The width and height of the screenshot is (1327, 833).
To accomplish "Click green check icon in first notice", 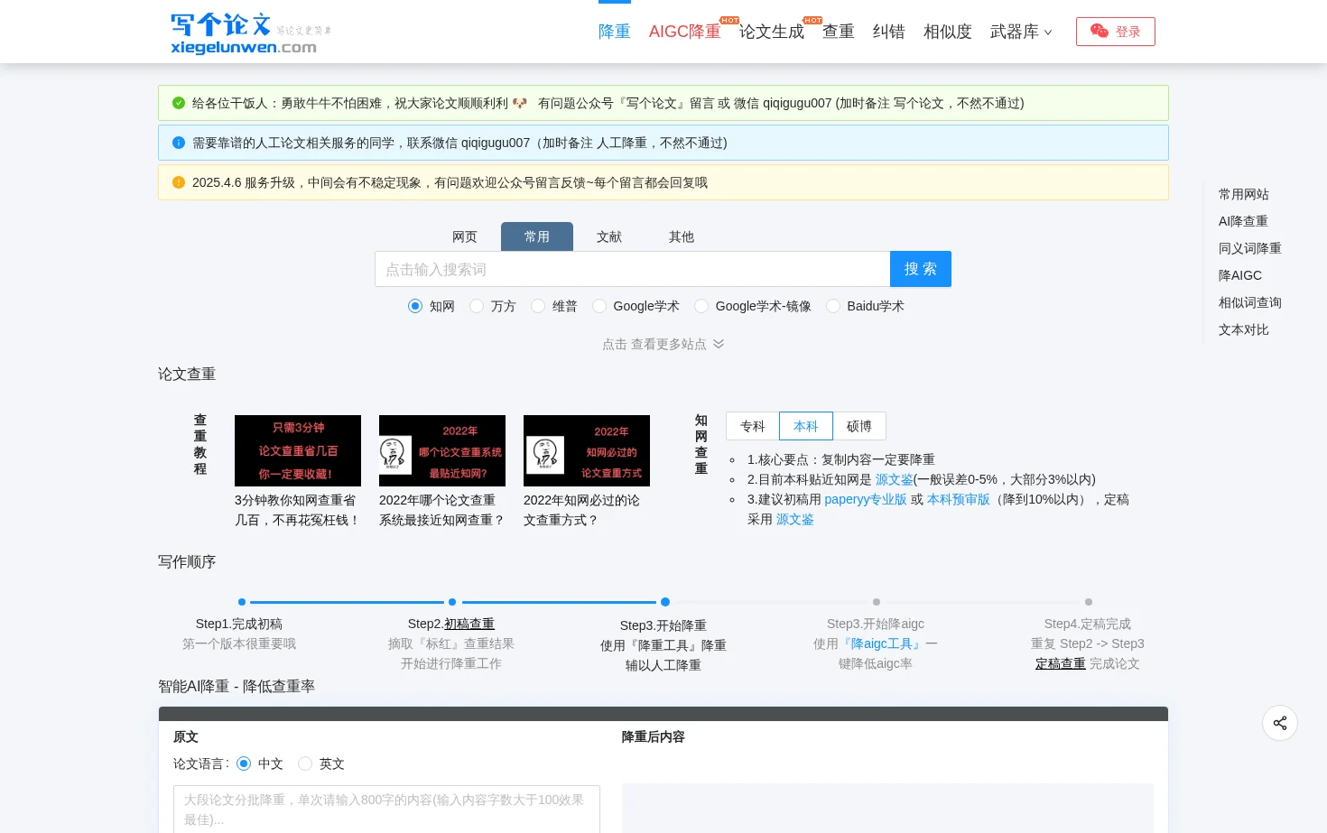I will pos(179,103).
